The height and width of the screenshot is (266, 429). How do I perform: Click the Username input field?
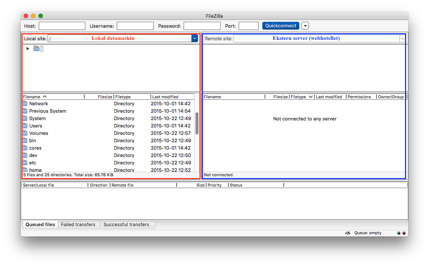pos(135,26)
